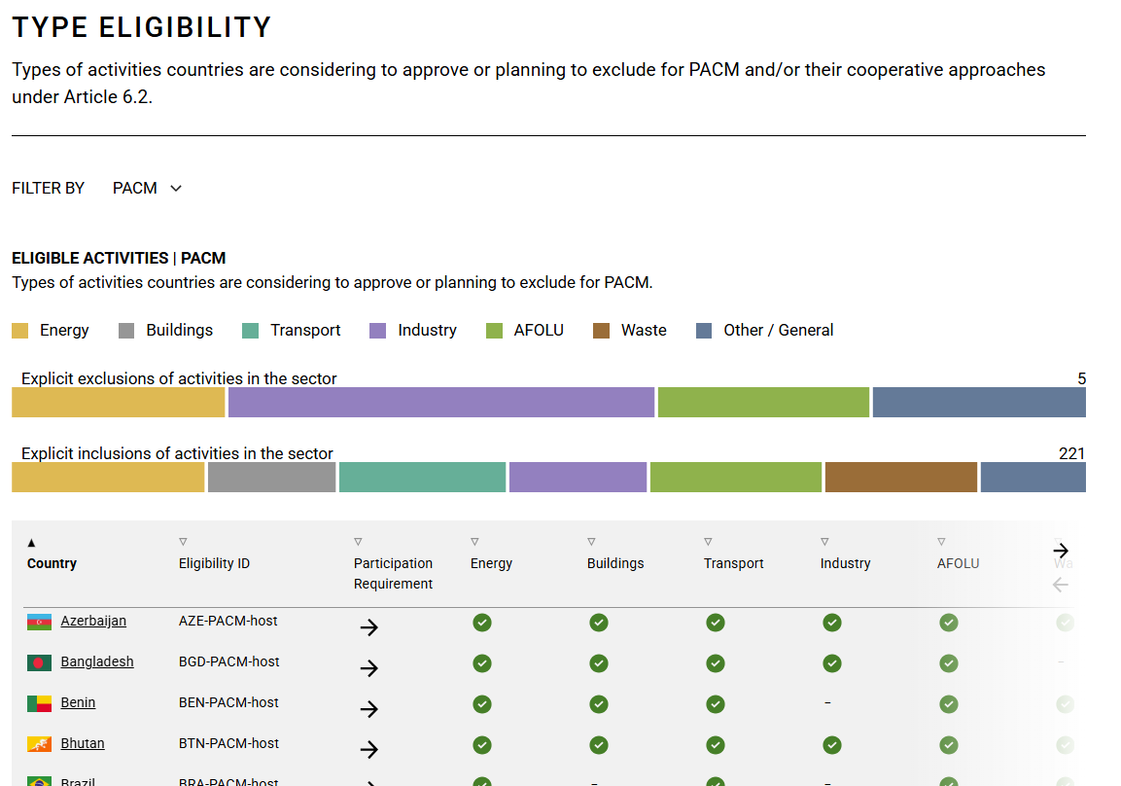Image resolution: width=1121 pixels, height=786 pixels.
Task: Click Benin participation requirement arrow
Action: point(368,709)
